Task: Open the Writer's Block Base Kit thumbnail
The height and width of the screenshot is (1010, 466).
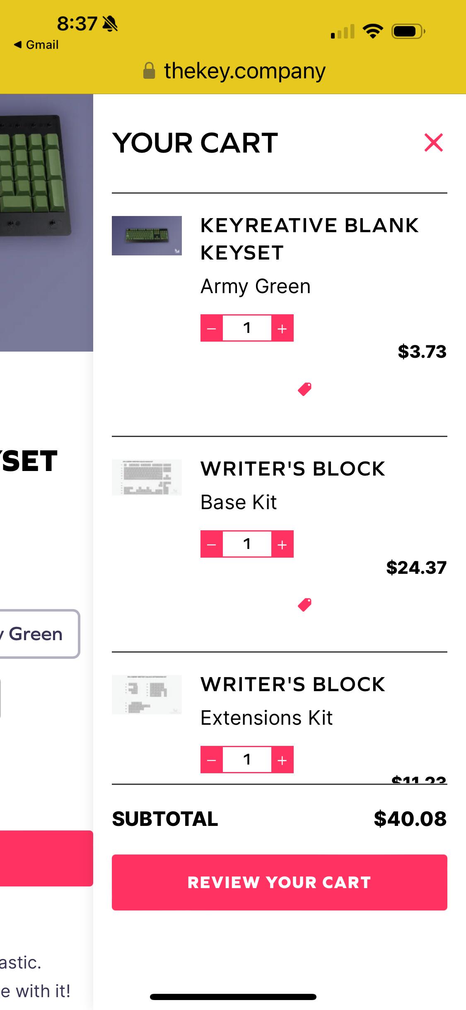Action: coord(147,477)
